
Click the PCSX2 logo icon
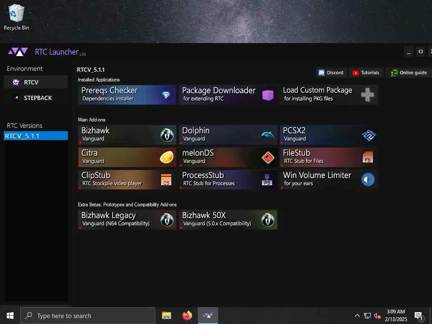(x=369, y=135)
